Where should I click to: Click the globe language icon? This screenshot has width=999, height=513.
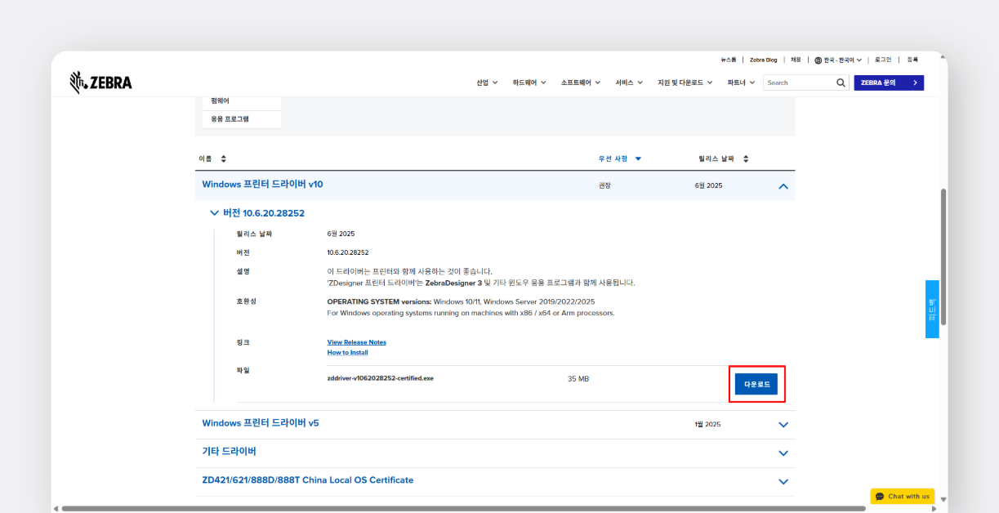818,60
